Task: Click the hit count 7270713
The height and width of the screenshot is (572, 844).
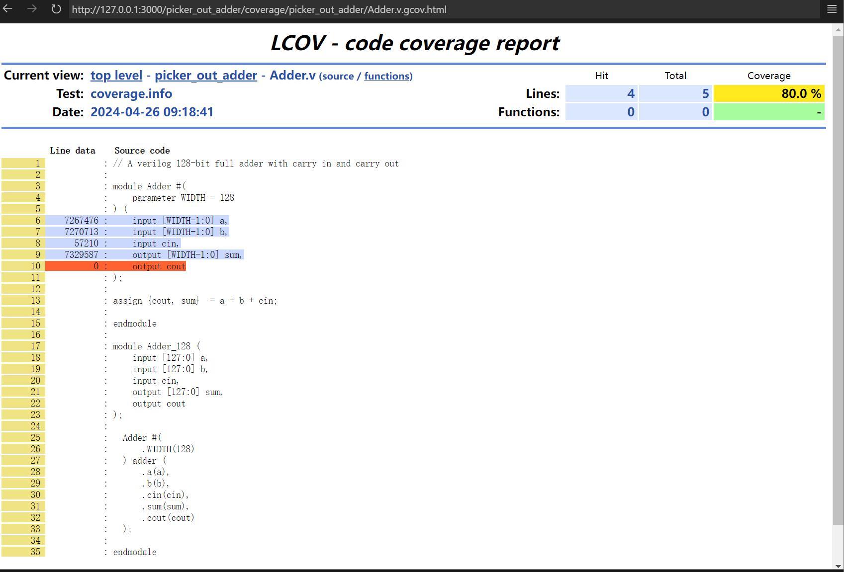Action: [82, 232]
